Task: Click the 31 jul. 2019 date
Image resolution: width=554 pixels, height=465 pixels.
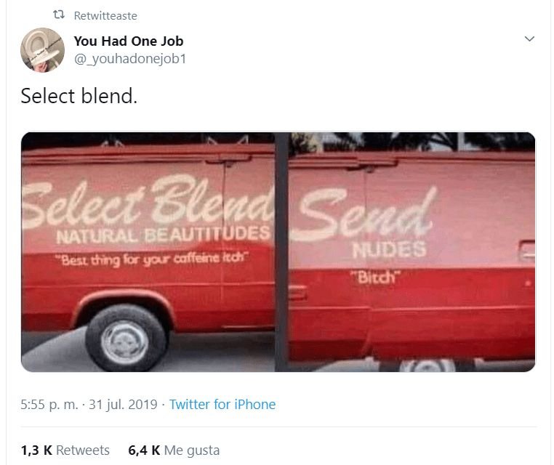Action: pyautogui.click(x=123, y=404)
